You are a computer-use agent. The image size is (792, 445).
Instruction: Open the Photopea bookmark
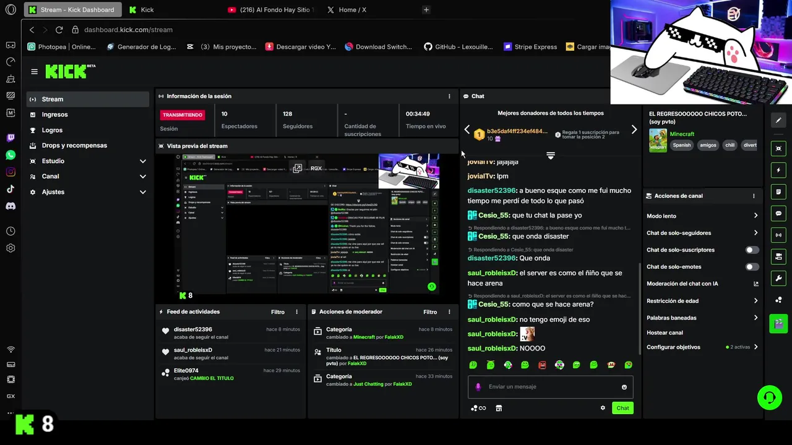(62, 46)
